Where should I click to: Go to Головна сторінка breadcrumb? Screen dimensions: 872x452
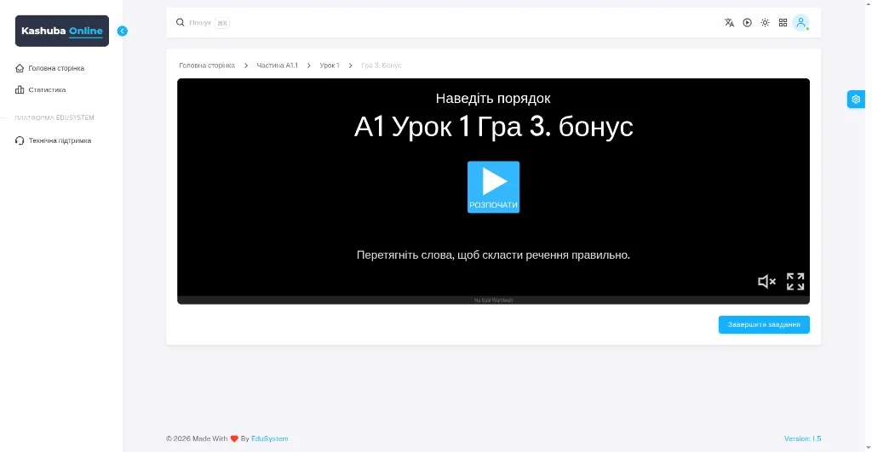point(207,66)
